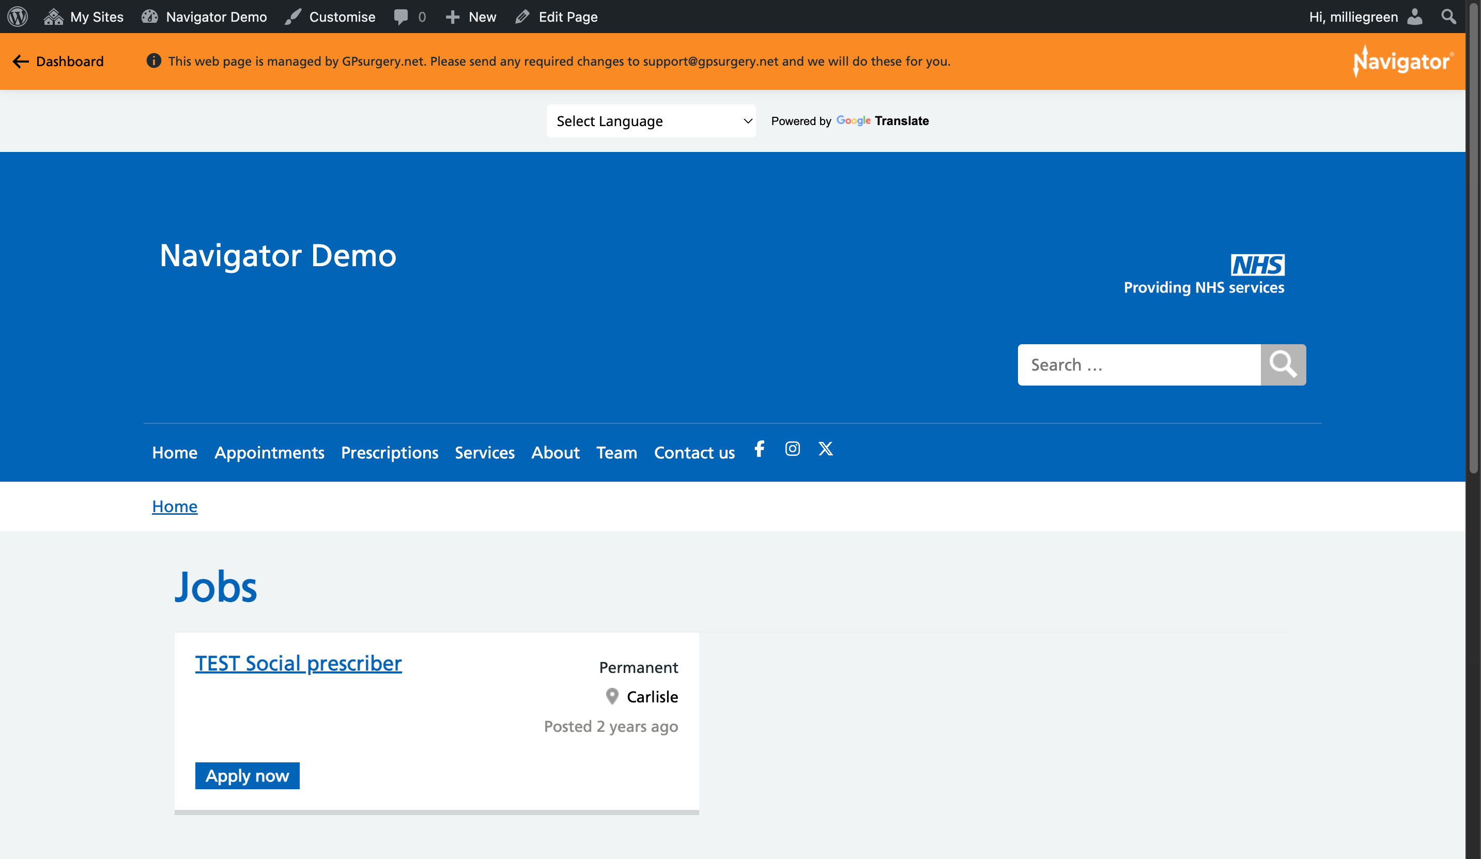Screen dimensions: 1481x859
Task: Click the Home breadcrumb link
Action: (175, 506)
